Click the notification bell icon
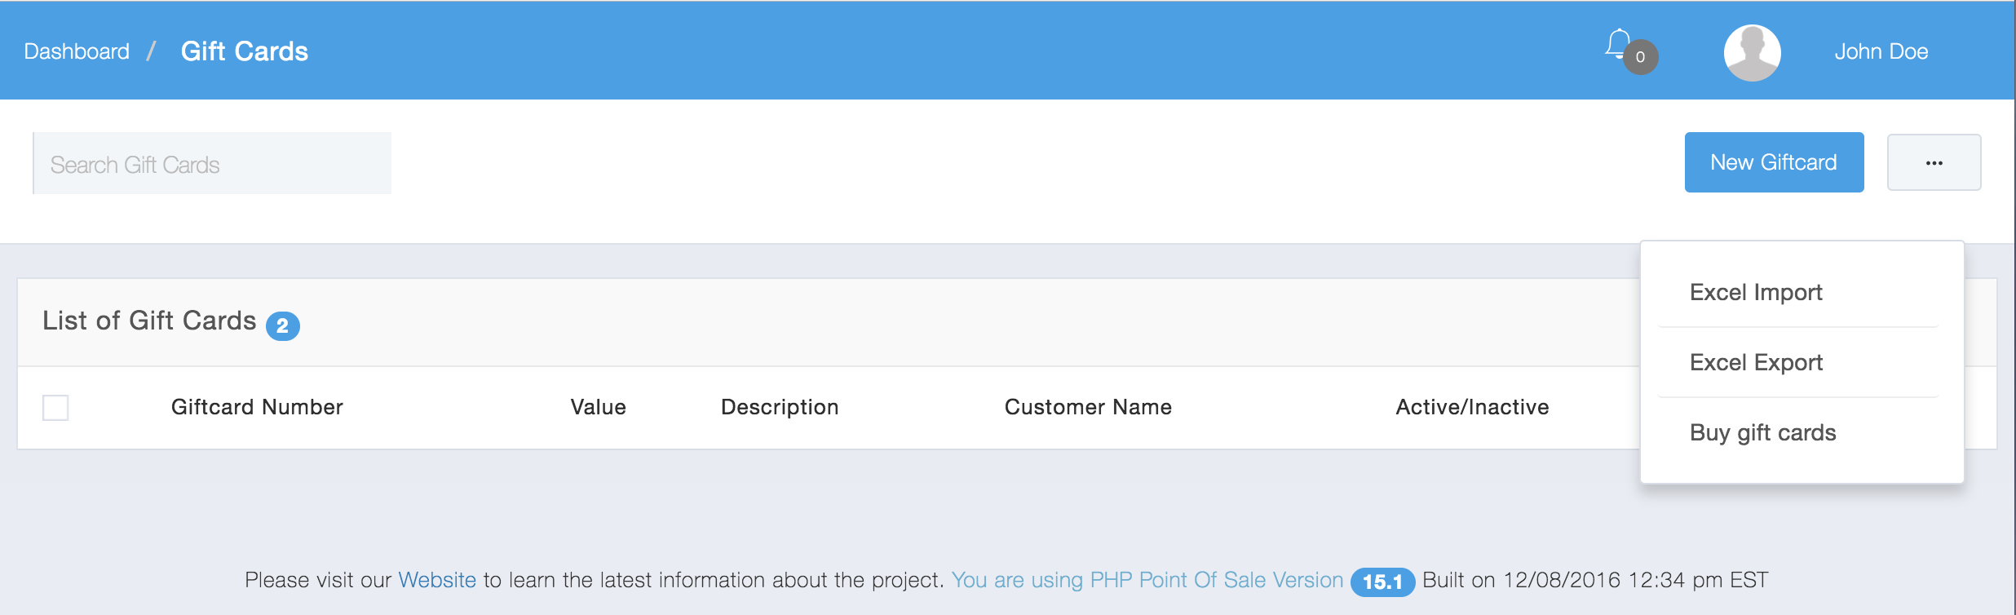2016x615 pixels. coord(1617,44)
